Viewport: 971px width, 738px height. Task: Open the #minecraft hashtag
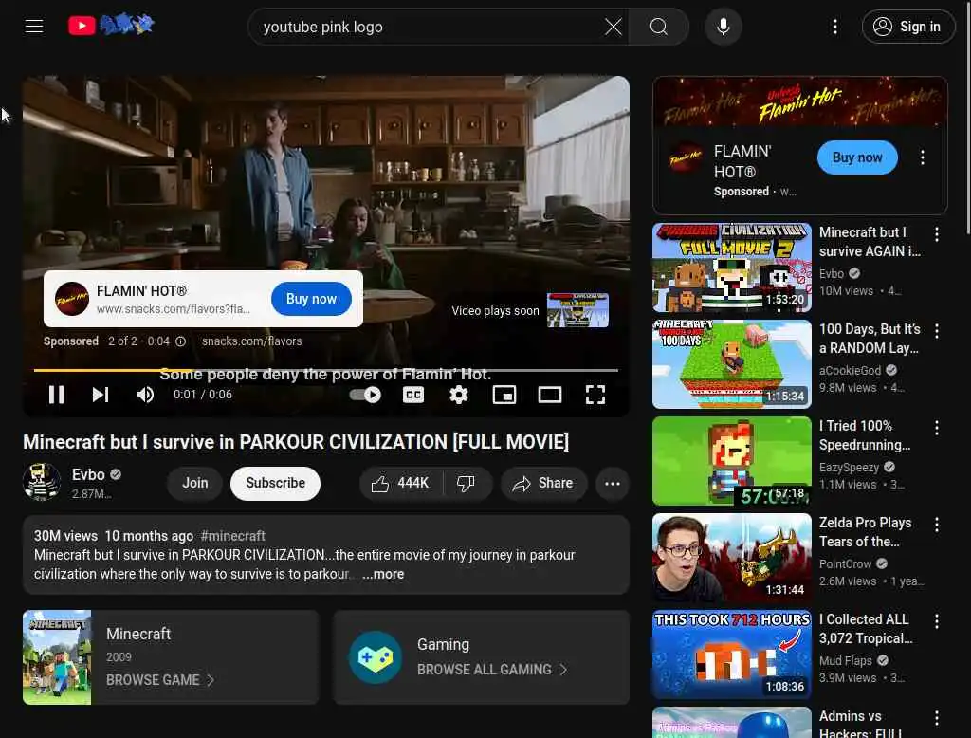(x=233, y=536)
